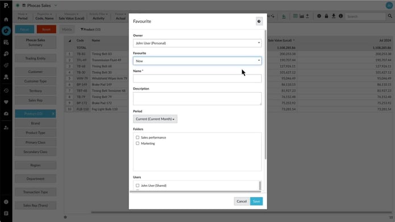The image size is (395, 222).
Task: Click the Description text area
Action: [x=197, y=98]
